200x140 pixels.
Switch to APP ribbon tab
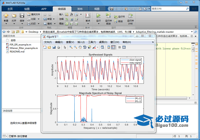pos(44,9)
